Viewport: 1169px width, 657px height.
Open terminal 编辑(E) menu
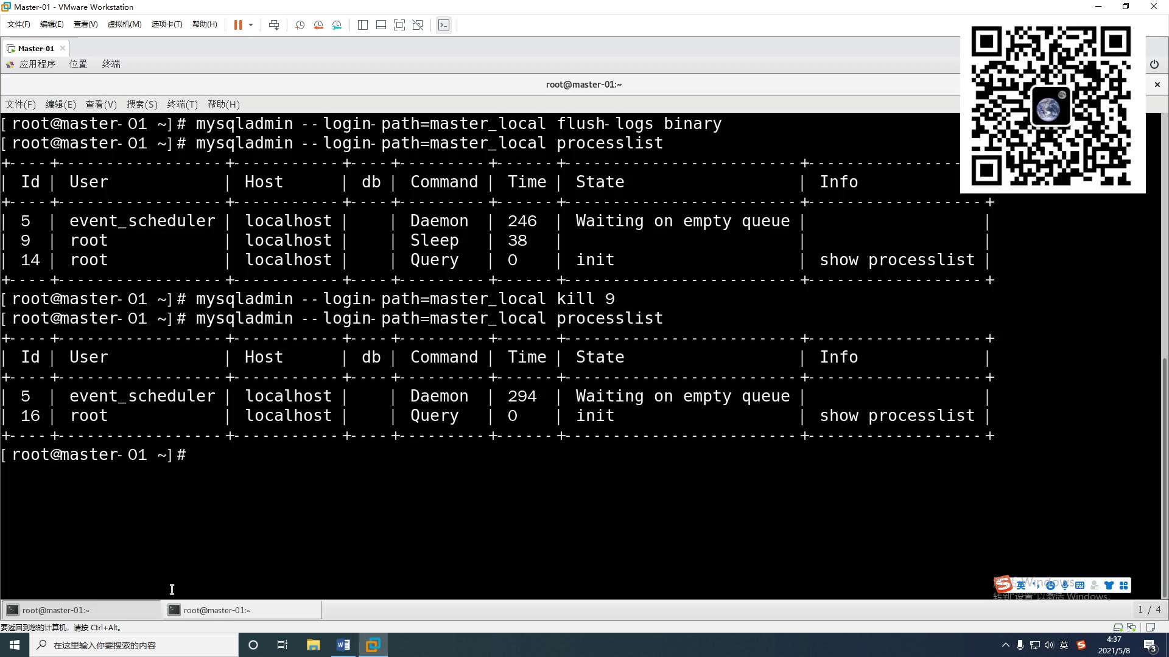(x=61, y=104)
